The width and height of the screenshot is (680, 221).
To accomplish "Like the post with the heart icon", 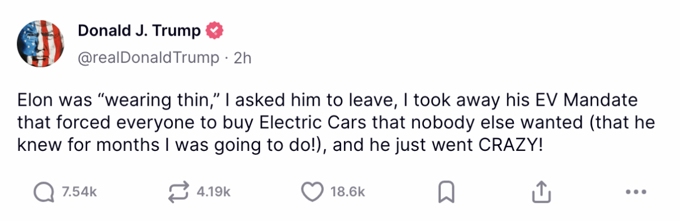I will 312,192.
